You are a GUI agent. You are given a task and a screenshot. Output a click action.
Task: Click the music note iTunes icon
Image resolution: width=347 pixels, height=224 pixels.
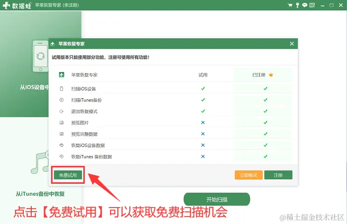pos(40,162)
